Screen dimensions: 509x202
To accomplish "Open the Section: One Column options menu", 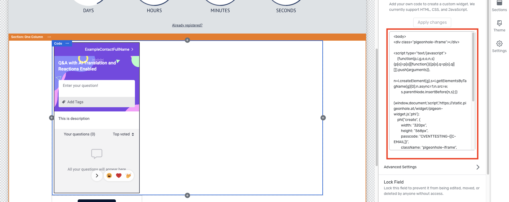I will (x=49, y=37).
